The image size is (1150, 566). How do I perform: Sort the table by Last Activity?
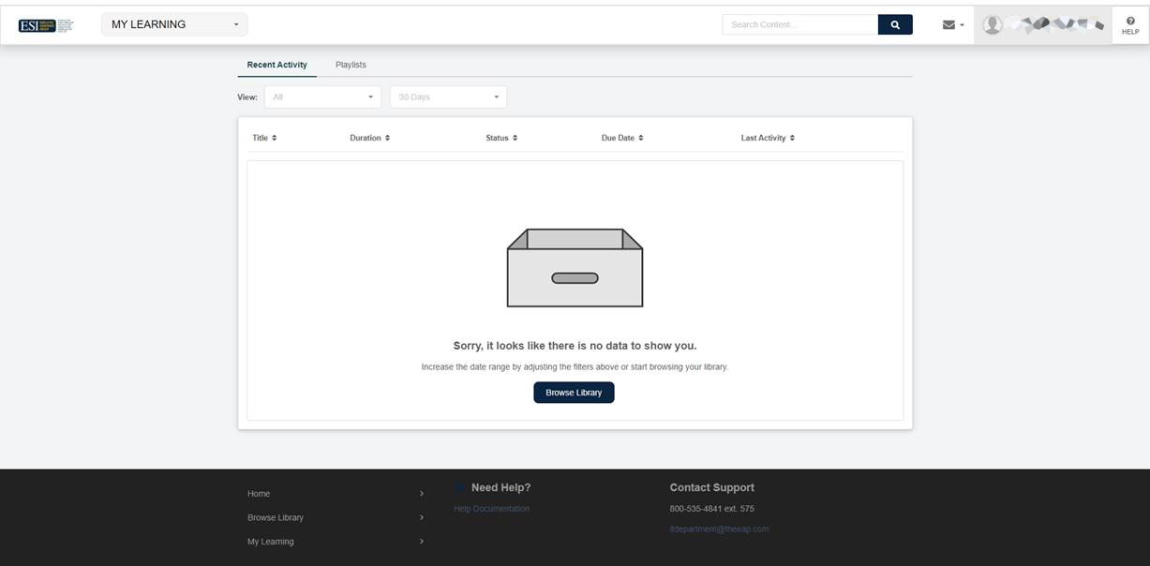(x=767, y=137)
